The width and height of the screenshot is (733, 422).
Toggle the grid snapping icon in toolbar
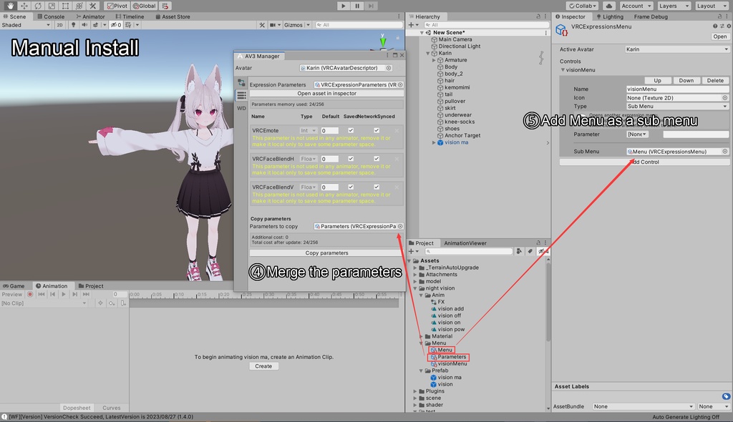point(165,6)
